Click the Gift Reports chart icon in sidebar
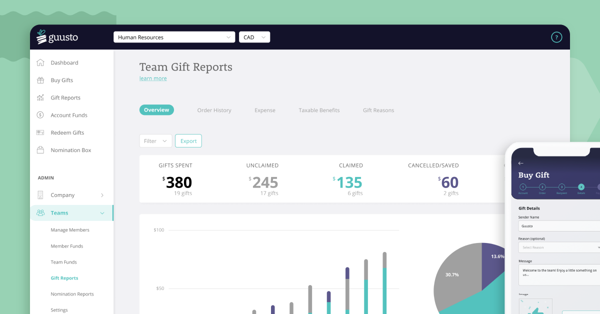 coord(40,97)
